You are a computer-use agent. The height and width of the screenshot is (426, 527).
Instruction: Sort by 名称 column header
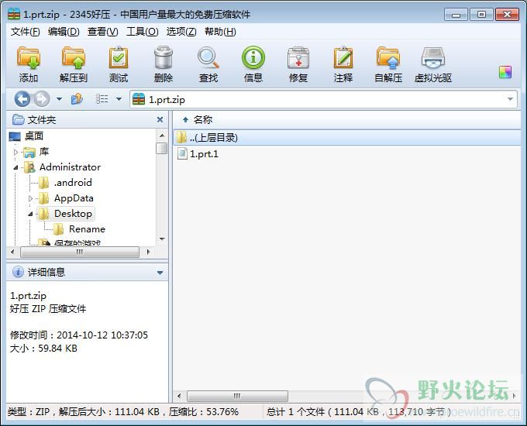[203, 119]
